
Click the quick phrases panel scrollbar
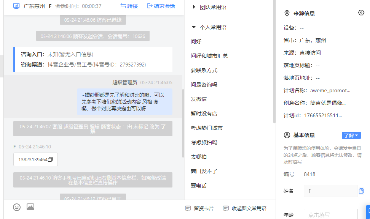coord(274,61)
